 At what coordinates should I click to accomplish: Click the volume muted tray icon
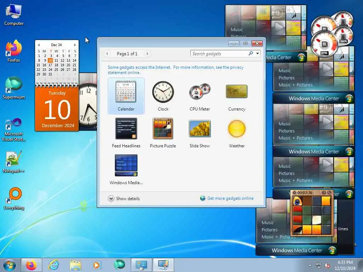coord(327,266)
